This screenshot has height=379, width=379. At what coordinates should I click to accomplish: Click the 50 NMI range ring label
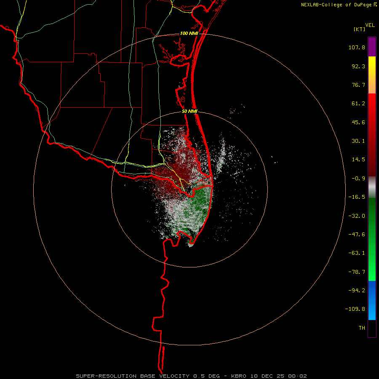pyautogui.click(x=189, y=112)
